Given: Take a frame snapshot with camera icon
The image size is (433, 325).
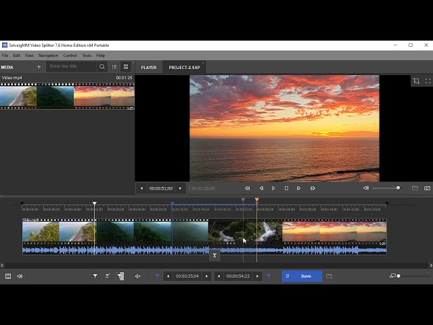Looking at the screenshot, I should (427, 188).
